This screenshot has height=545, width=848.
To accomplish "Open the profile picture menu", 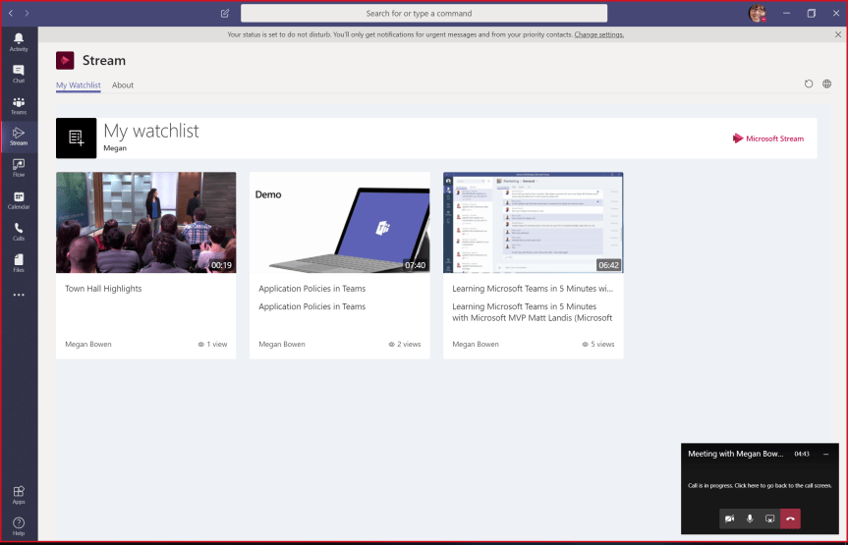I will coord(757,14).
